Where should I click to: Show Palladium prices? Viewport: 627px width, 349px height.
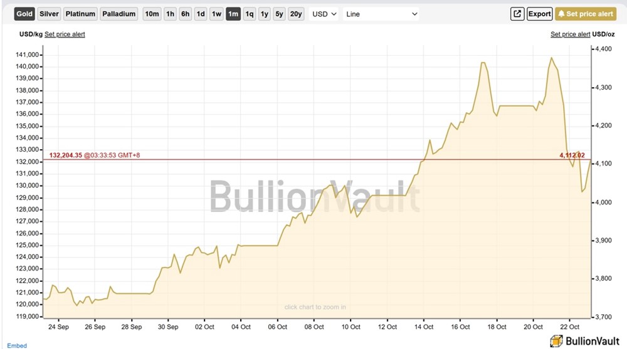(119, 14)
